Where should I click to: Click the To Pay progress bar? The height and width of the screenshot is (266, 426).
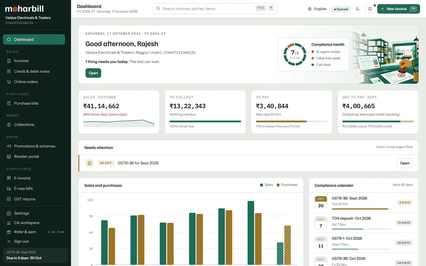[x=292, y=122]
